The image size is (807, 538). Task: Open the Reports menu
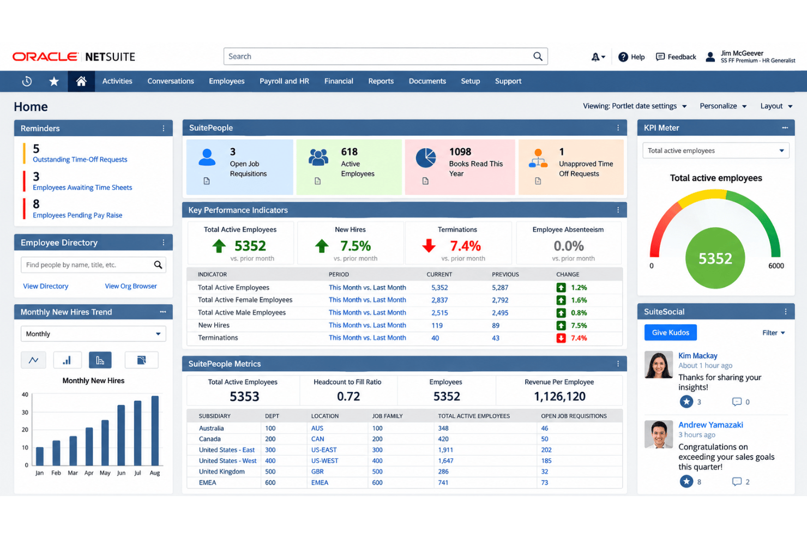[x=381, y=81]
